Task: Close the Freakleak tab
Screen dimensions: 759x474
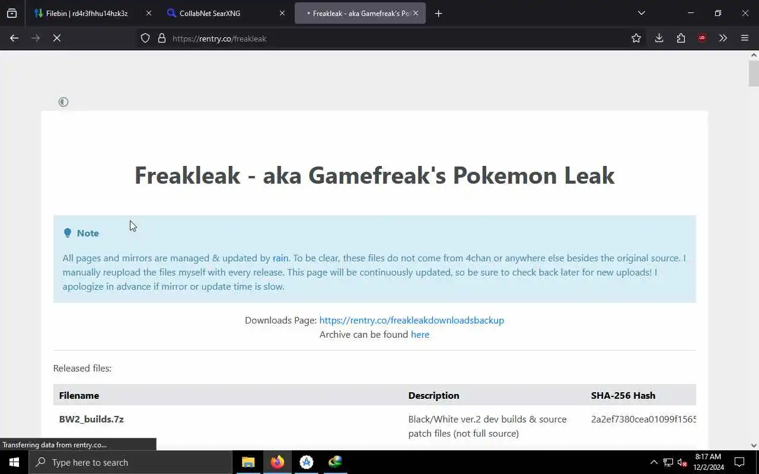Action: [x=416, y=13]
